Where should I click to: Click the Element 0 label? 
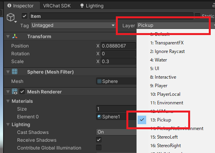28,117
